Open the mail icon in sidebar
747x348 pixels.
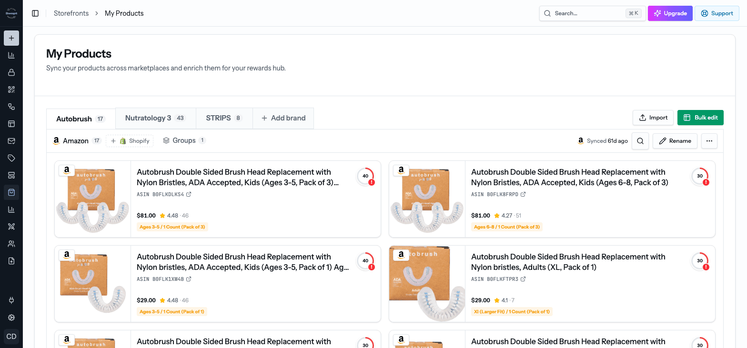click(11, 141)
